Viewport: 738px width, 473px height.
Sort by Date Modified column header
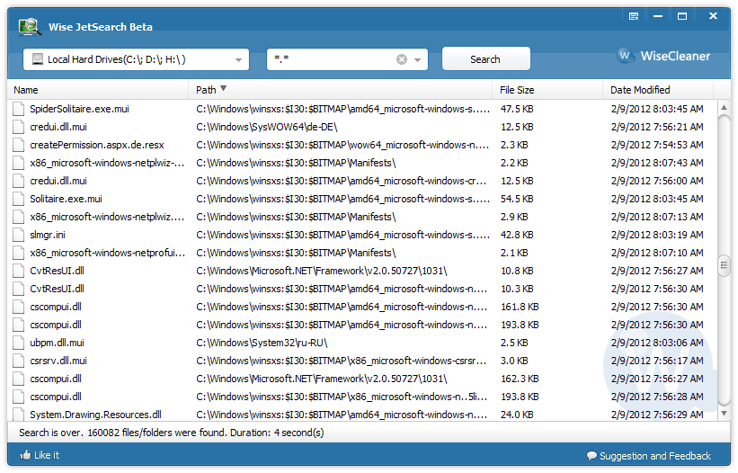point(658,90)
